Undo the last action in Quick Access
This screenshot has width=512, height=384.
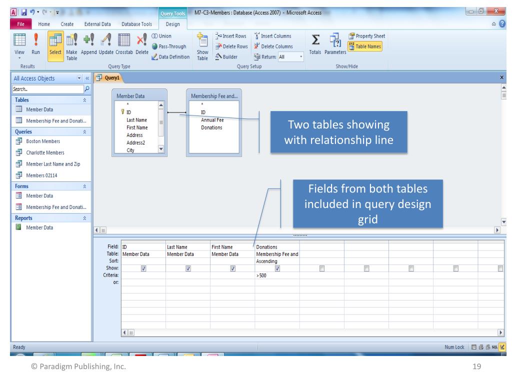tap(32, 12)
